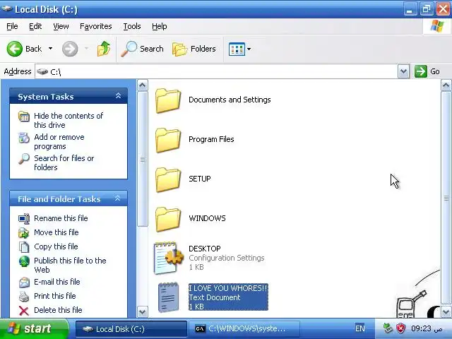Switch to C:\WINDOWS\syste... command prompt taskbar button
This screenshot has width=452, height=339.
(x=244, y=329)
